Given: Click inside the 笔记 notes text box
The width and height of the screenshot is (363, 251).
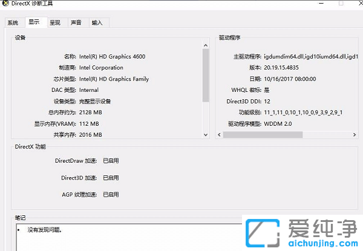Looking at the screenshot, I should click(129, 237).
